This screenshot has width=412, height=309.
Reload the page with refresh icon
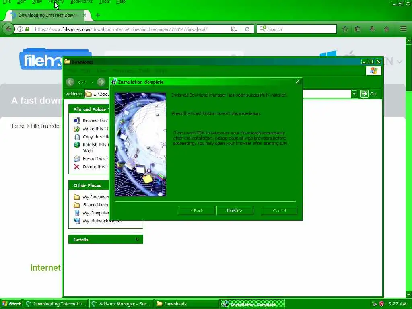[x=247, y=29]
